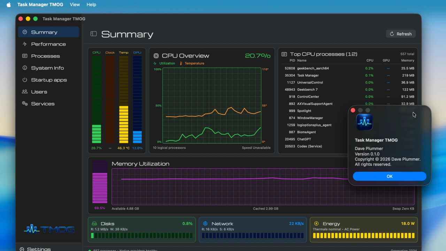Click the Utilization legend icon
Image resolution: width=446 pixels, height=251 pixels.
tap(155, 63)
